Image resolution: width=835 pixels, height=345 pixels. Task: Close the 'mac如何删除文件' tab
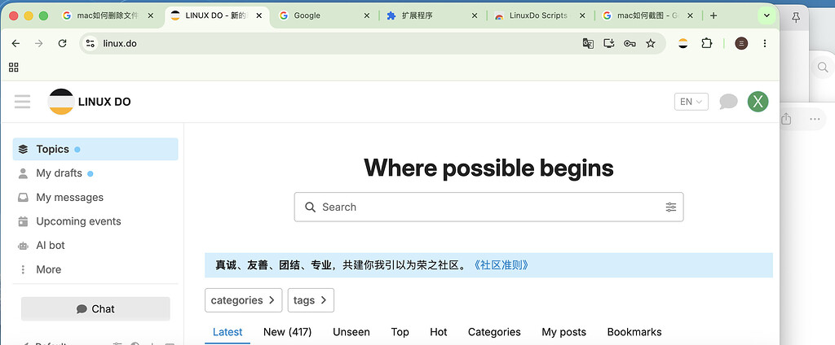click(151, 16)
